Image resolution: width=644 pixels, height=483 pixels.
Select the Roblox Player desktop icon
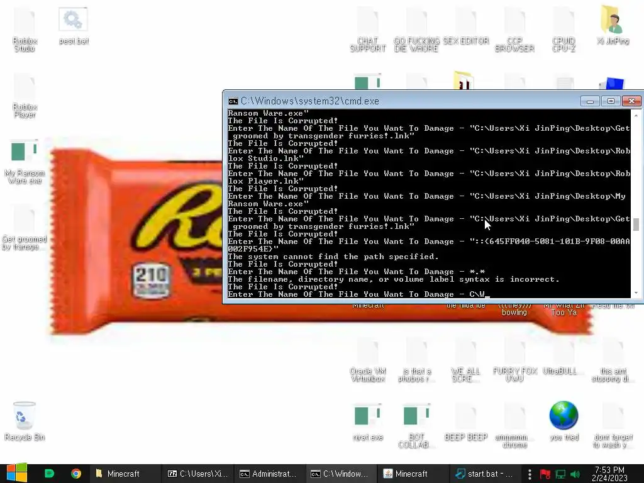pos(25,96)
